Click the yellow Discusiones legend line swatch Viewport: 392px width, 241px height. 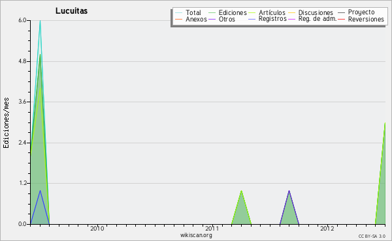292,12
